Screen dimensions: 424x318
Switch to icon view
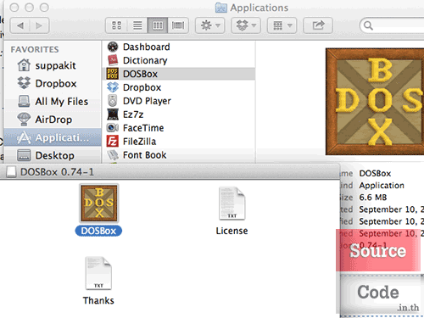(x=116, y=25)
